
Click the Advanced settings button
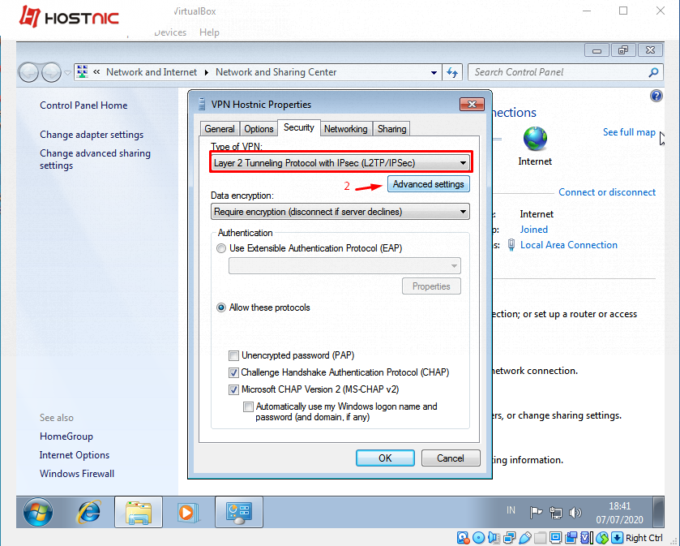click(x=428, y=184)
